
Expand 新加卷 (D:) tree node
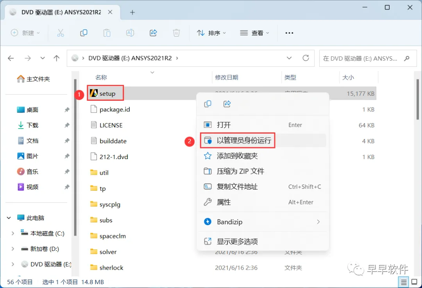(13, 249)
